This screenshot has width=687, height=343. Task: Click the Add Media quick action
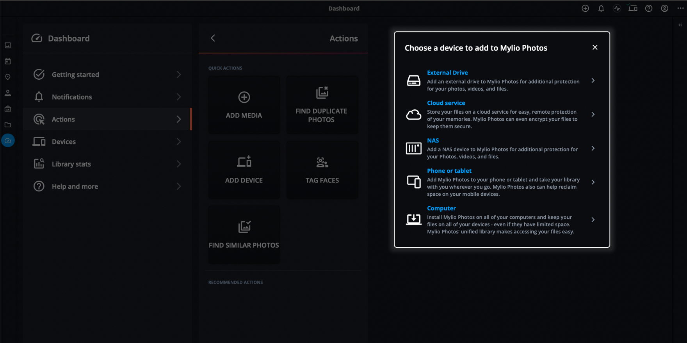tap(244, 105)
